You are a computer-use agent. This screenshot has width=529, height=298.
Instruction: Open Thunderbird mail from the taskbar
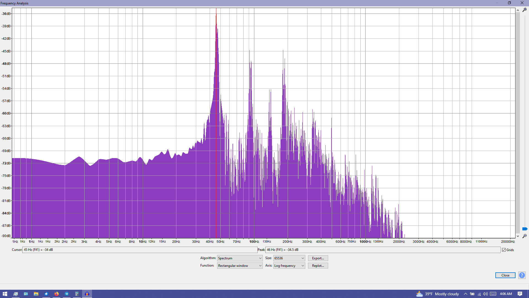coord(46,294)
